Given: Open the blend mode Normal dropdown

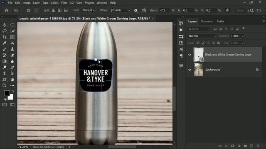Looking at the screenshot, I should tap(202, 36).
